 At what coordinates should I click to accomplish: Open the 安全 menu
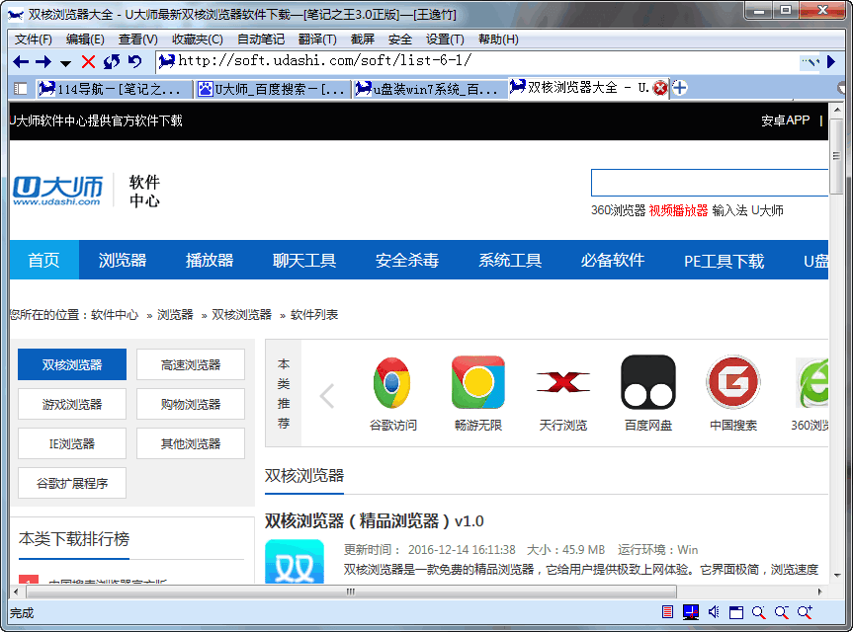tap(400, 39)
